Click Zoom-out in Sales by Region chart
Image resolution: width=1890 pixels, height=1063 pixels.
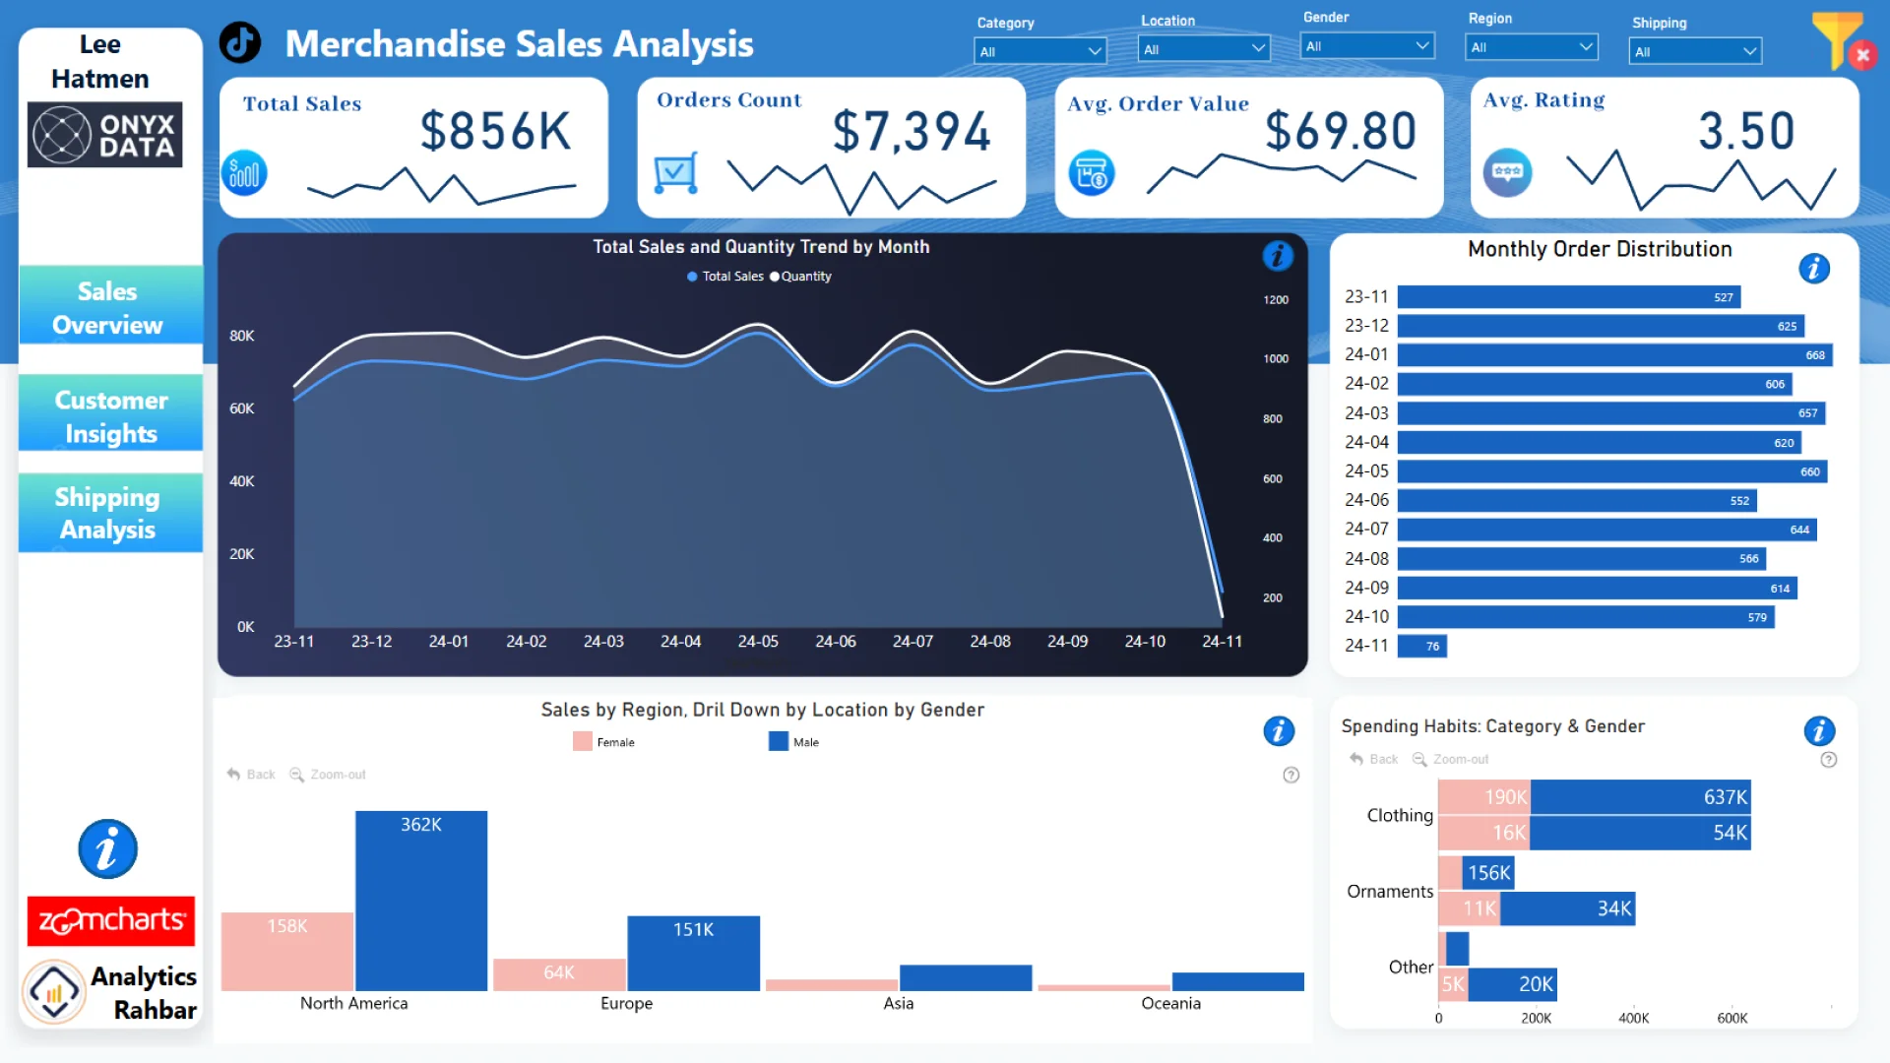tap(328, 775)
